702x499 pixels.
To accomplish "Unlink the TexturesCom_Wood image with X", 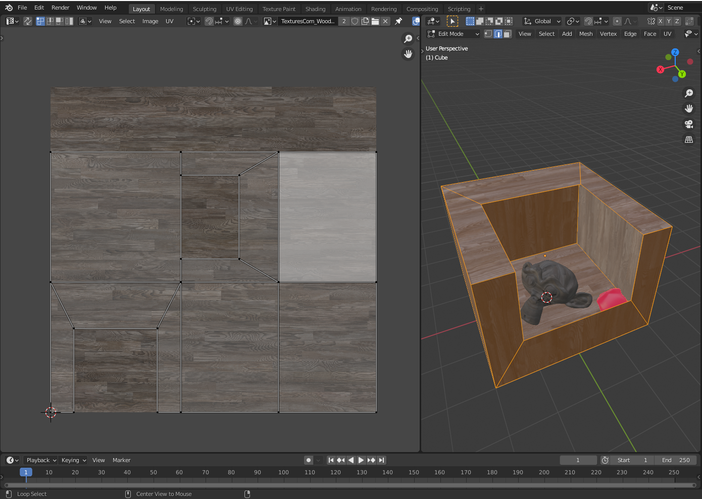I will click(385, 21).
